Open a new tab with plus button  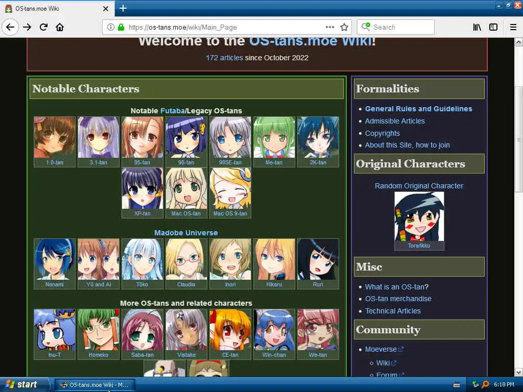[x=123, y=8]
